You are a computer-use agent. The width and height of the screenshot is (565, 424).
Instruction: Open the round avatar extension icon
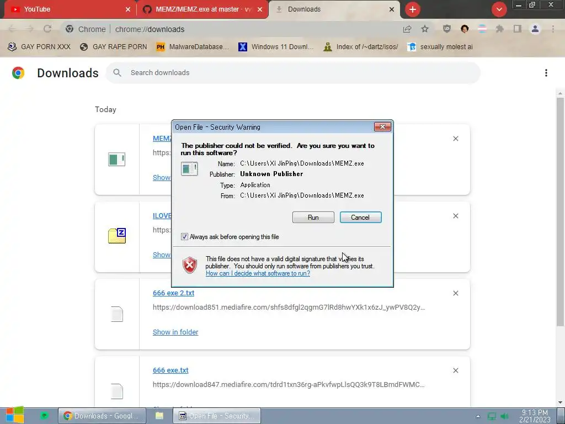[x=465, y=29]
